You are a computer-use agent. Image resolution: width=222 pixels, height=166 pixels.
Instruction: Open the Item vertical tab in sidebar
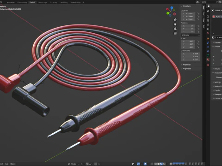tap(203, 8)
